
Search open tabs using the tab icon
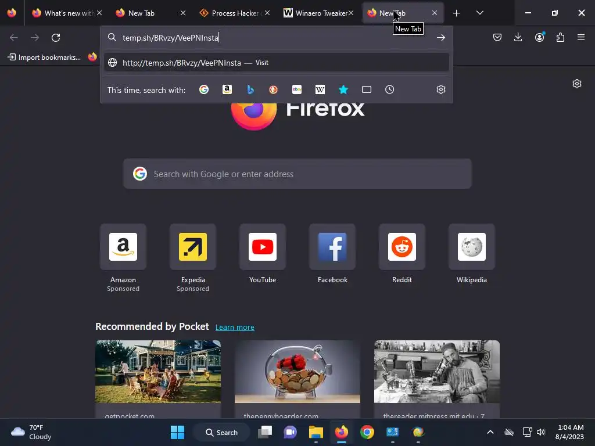(367, 89)
